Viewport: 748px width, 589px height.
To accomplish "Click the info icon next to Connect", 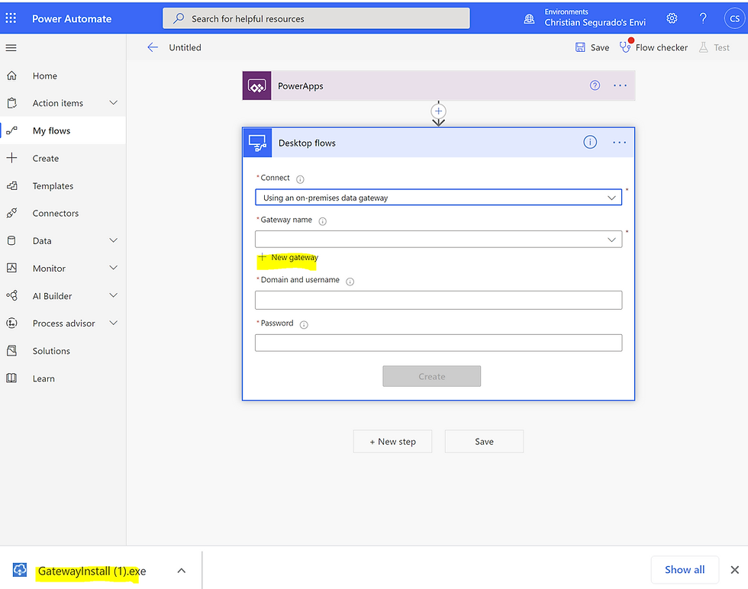I will tap(300, 179).
